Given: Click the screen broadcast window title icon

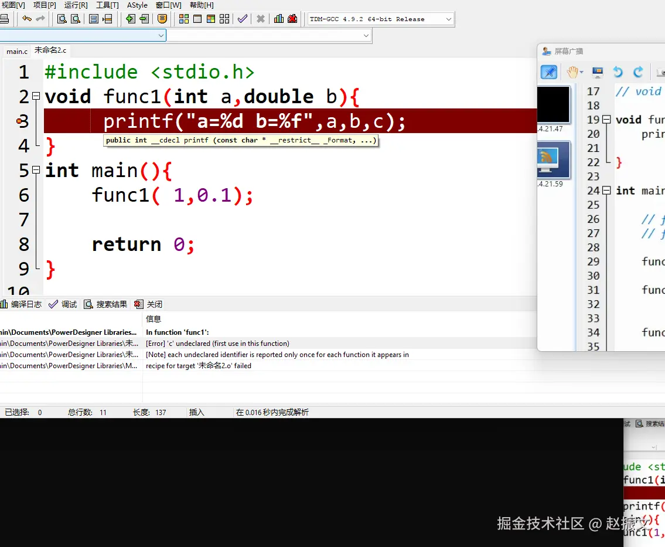Looking at the screenshot, I should [546, 52].
